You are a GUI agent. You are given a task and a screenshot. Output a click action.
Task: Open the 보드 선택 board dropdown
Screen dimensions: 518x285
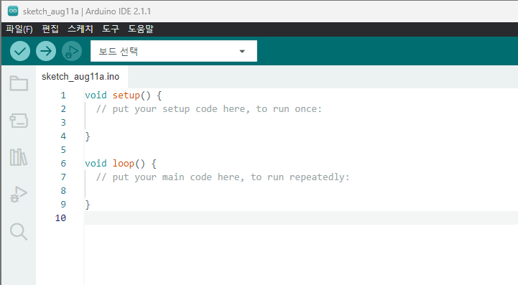174,51
